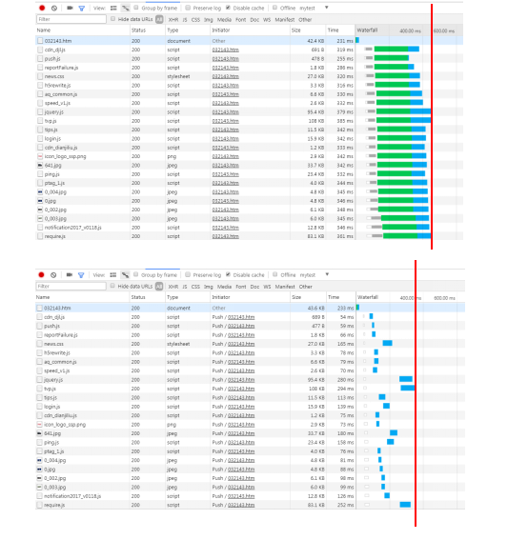The height and width of the screenshot is (540, 528).
Task: Clear the network log in upper panel
Action: coord(54,8)
